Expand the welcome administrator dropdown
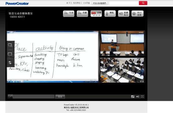Screen dimensions: 173x113 (x=99, y=3)
